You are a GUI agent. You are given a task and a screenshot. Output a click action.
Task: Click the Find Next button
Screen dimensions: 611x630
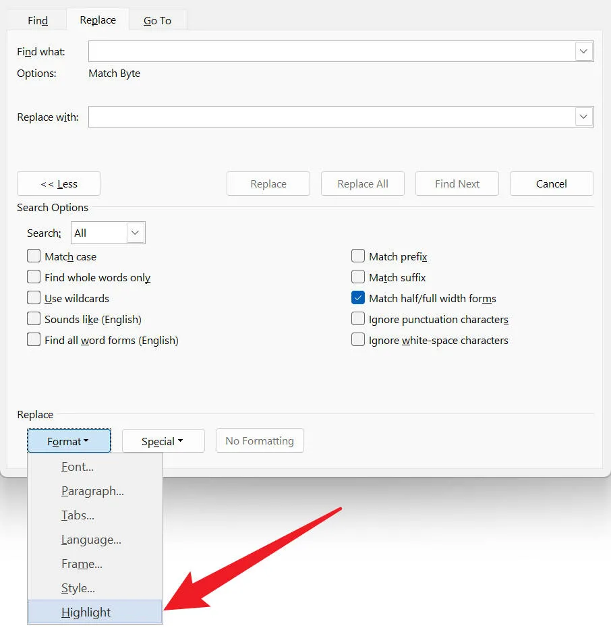click(457, 183)
